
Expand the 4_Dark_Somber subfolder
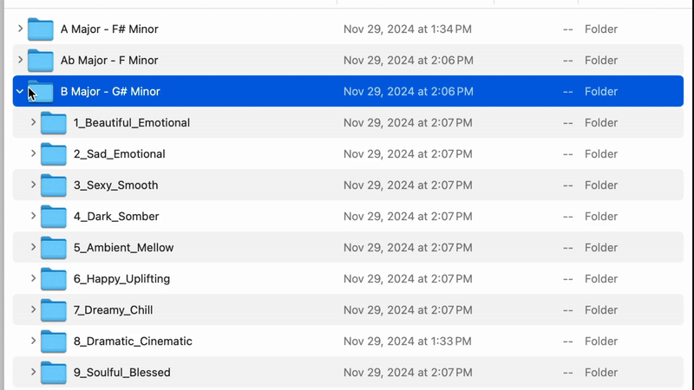click(33, 216)
